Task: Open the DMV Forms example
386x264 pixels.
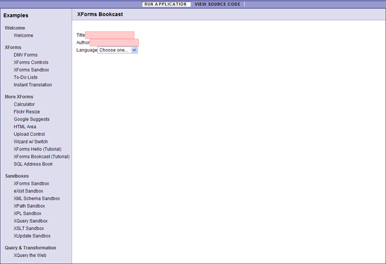Action: coord(26,55)
